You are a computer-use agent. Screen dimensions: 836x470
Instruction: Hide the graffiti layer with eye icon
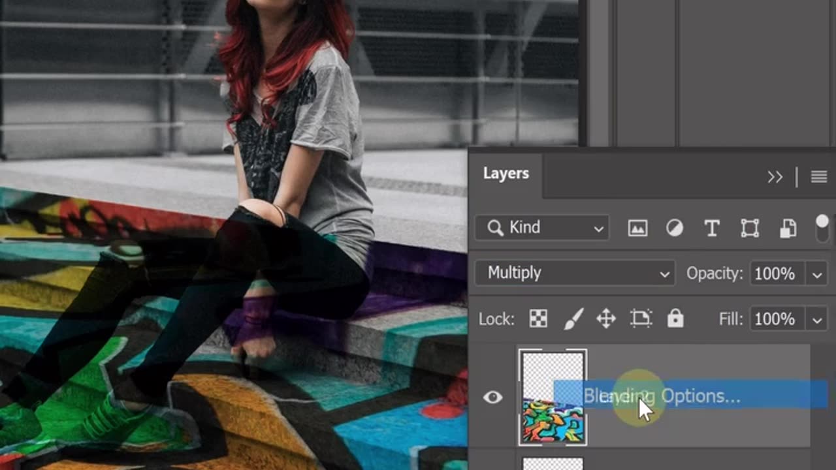[493, 397]
